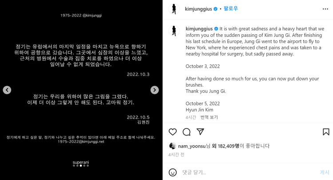Click the 댓글 달기 comment input field

pyautogui.click(x=249, y=172)
